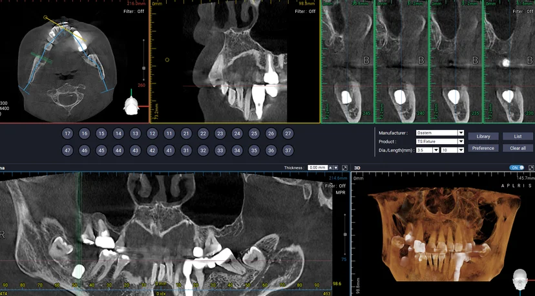Image resolution: width=535 pixels, height=296 pixels.
Task: Select tooth number 37
Action: (x=288, y=151)
